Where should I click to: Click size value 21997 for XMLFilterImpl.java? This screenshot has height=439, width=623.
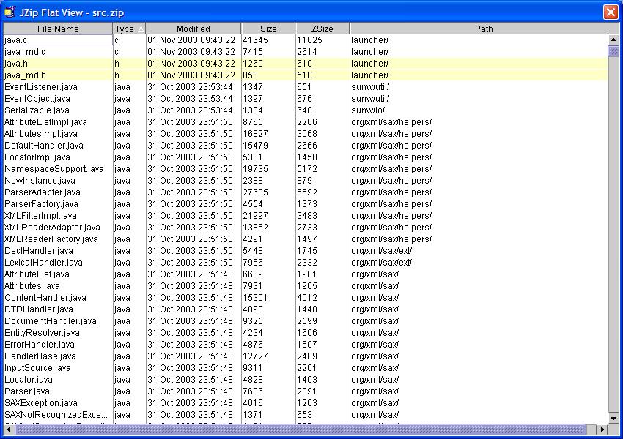click(256, 216)
